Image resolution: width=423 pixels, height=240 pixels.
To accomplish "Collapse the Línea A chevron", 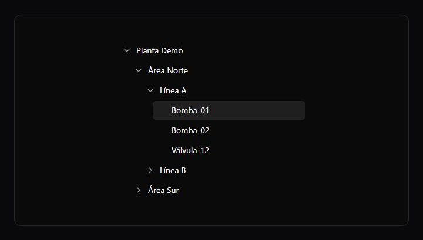I will click(x=150, y=90).
